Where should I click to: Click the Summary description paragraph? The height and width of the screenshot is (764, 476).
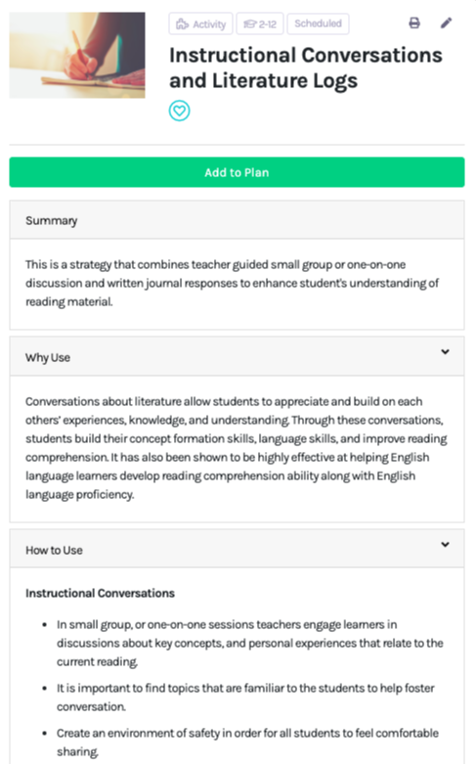click(x=233, y=283)
